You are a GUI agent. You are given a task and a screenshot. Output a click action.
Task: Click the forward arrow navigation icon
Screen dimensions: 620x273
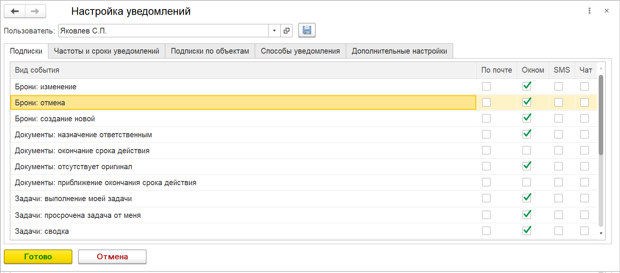click(35, 11)
